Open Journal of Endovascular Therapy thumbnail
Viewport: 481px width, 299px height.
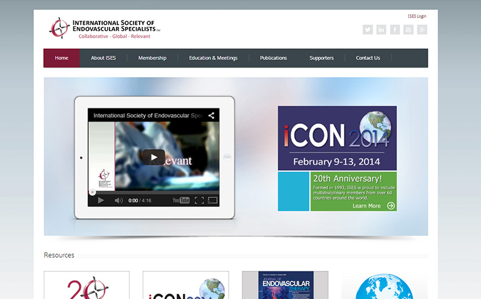(x=286, y=285)
